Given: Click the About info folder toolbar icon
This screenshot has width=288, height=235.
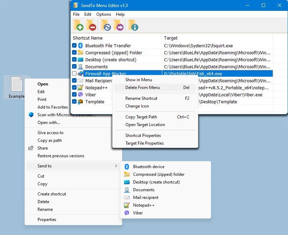Looking at the screenshot, I should coord(133,25).
